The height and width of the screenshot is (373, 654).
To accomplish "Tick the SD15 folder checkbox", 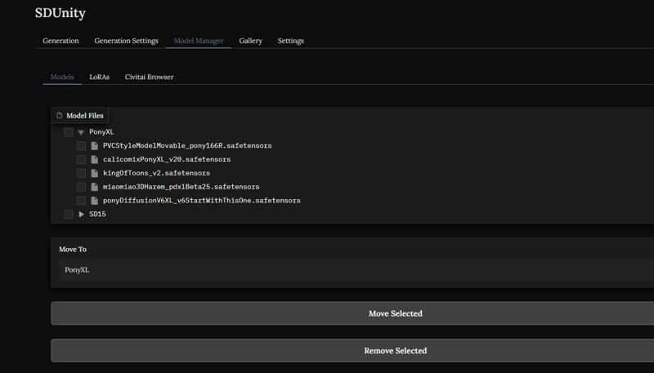I will (x=69, y=215).
